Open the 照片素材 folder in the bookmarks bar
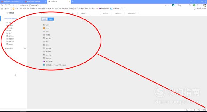 pos(40,9)
